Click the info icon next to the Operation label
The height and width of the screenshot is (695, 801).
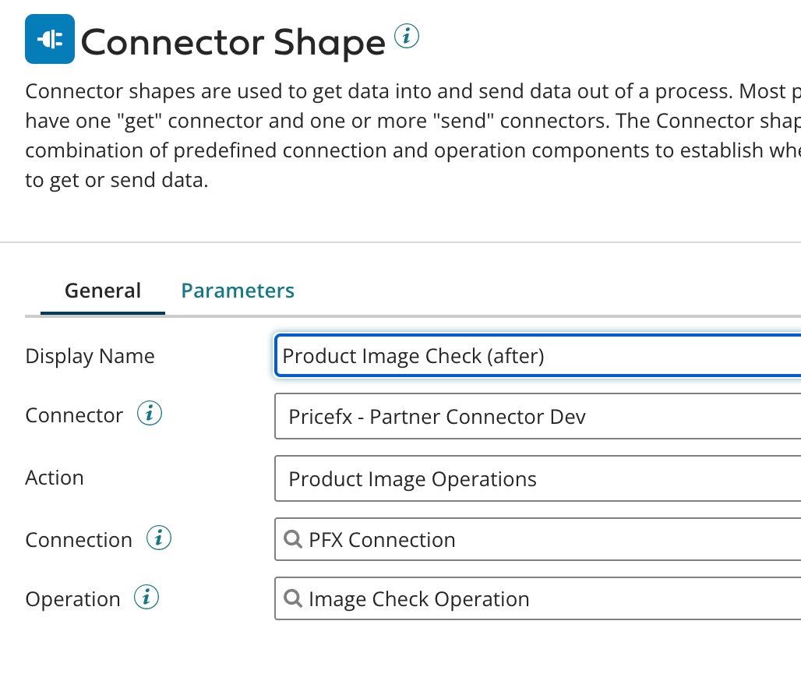point(146,597)
